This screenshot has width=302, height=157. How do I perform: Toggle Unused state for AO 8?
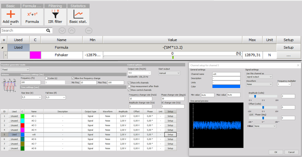(x=14, y=148)
